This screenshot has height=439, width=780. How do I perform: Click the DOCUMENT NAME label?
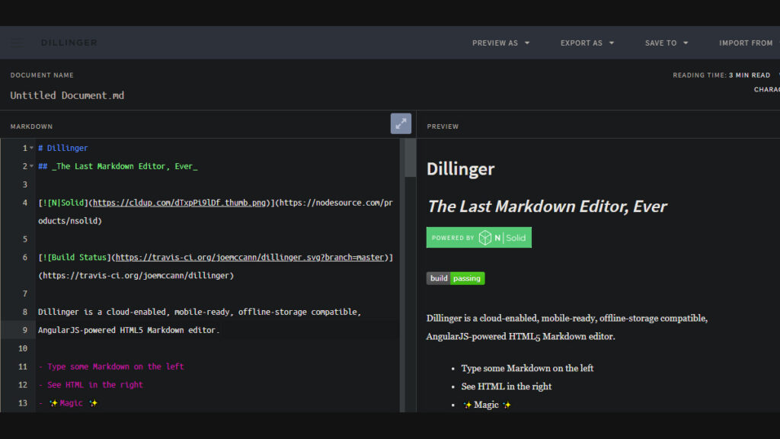pyautogui.click(x=42, y=75)
